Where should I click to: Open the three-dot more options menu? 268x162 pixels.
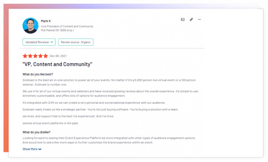199,20
